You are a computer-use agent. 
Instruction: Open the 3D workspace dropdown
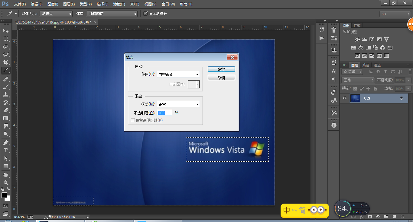point(395,14)
